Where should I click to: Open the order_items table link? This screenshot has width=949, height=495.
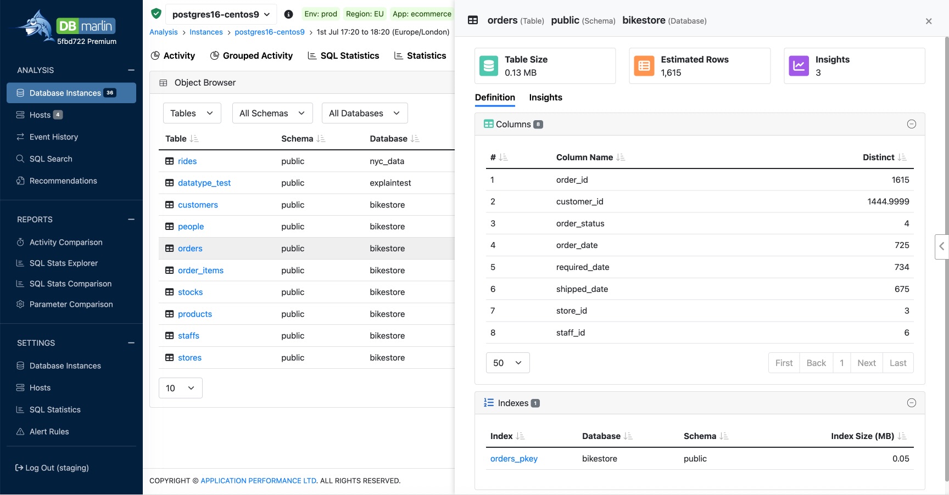pyautogui.click(x=200, y=271)
